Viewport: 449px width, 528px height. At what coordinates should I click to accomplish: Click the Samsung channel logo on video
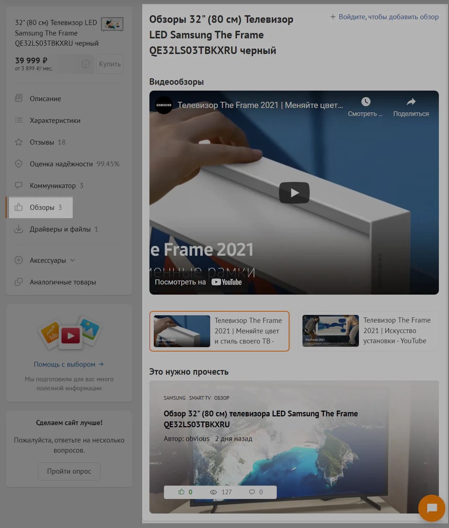(164, 105)
